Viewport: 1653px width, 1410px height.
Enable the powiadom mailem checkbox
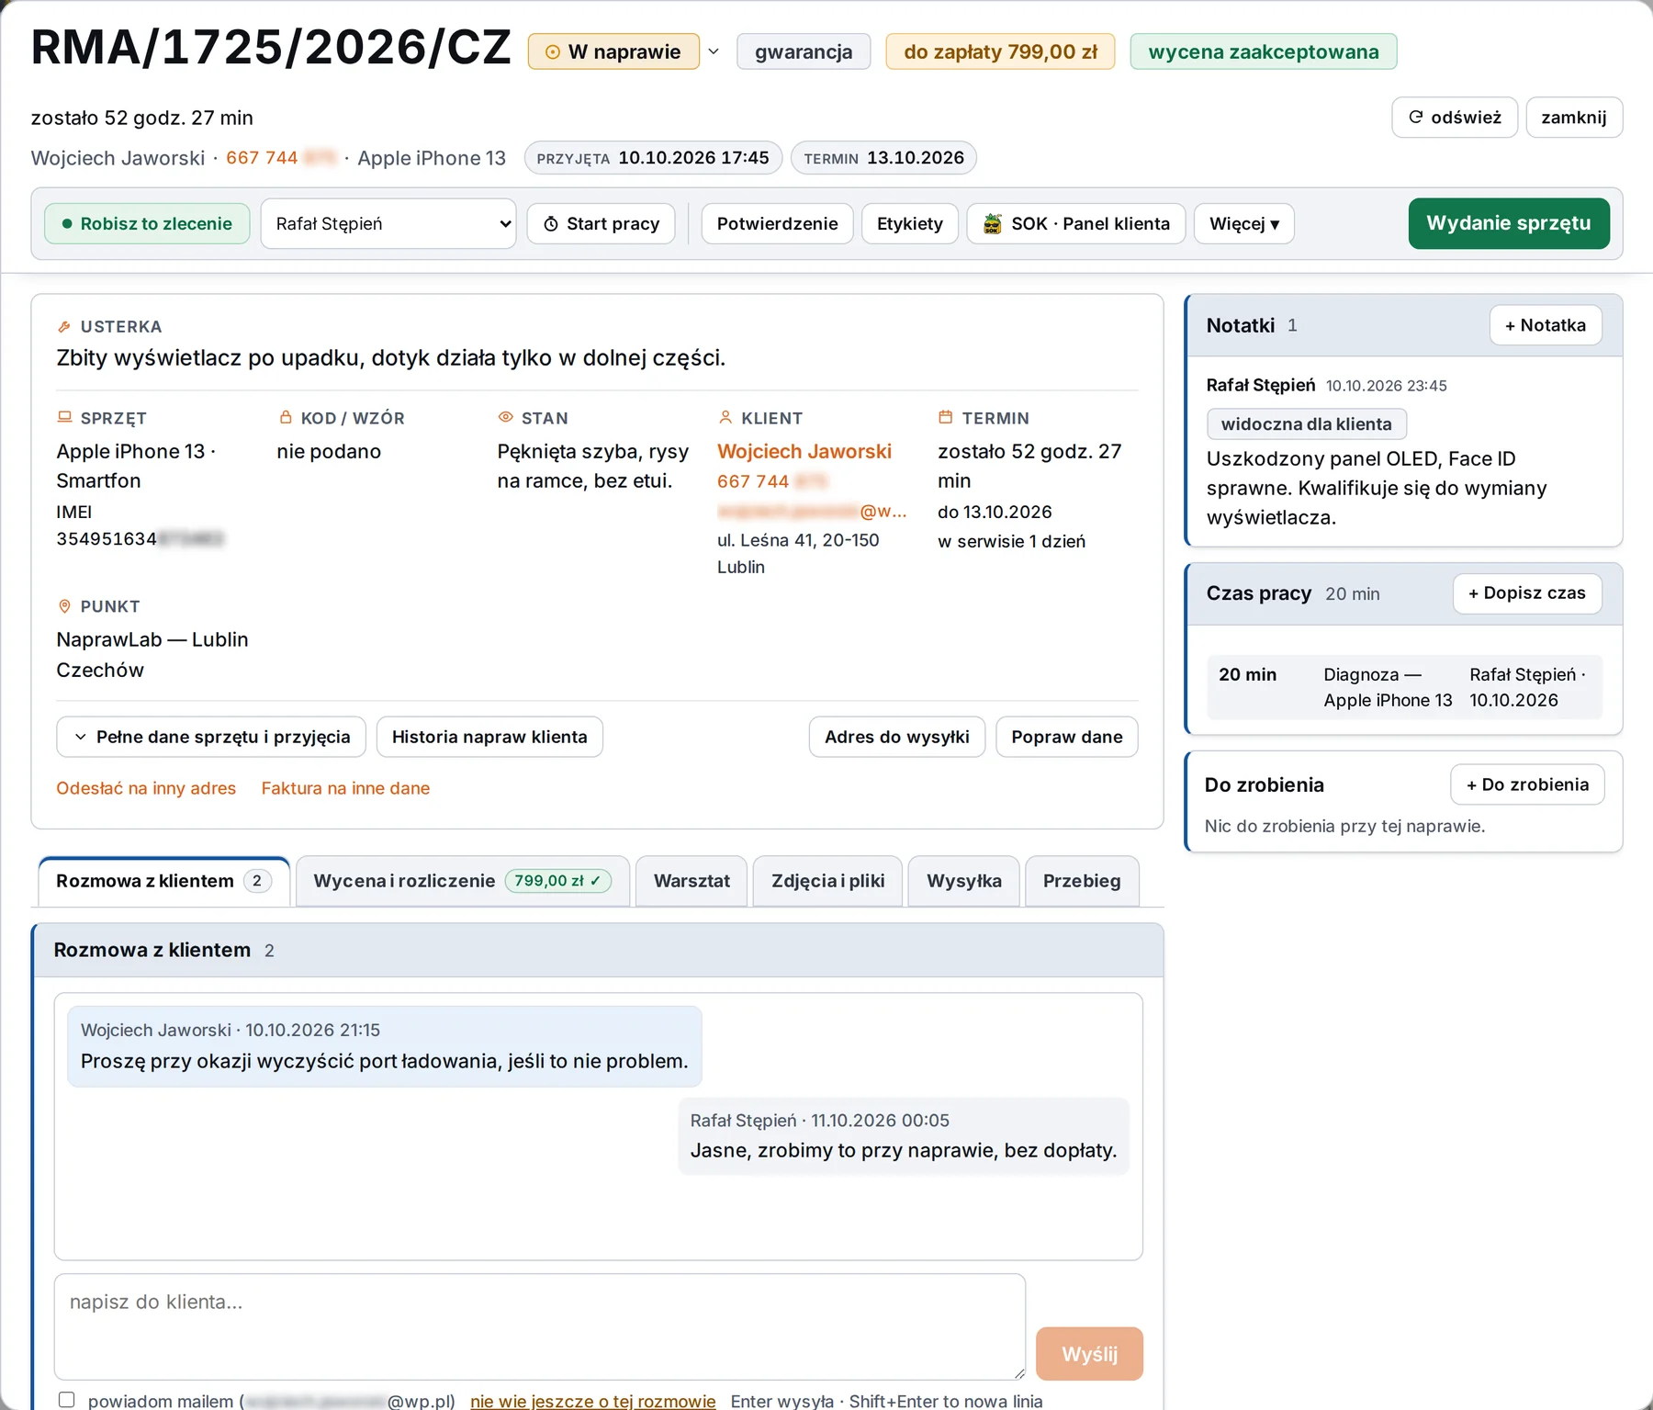point(67,1400)
